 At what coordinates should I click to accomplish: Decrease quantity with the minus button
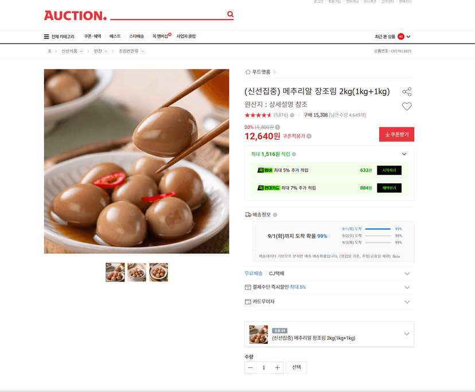click(251, 367)
